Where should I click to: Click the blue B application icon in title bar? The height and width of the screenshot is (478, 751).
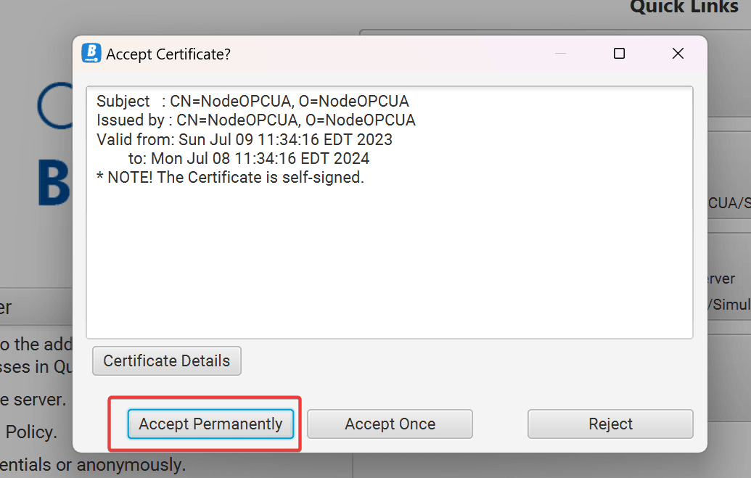[90, 53]
